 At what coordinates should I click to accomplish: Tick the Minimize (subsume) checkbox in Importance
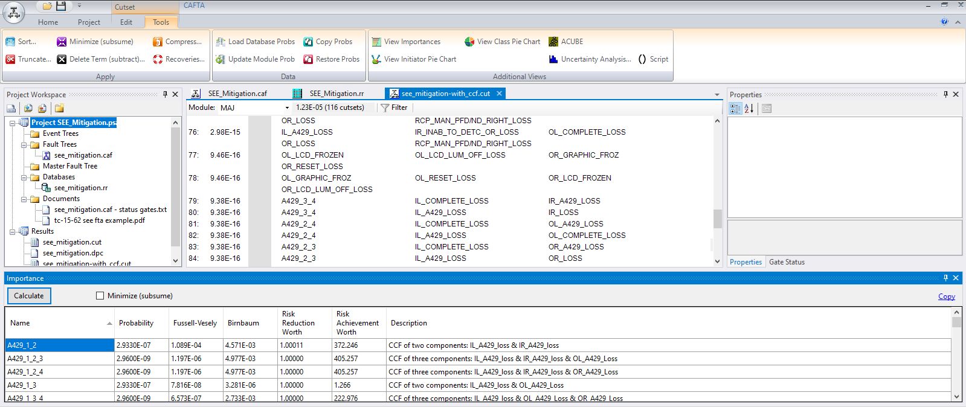[100, 296]
